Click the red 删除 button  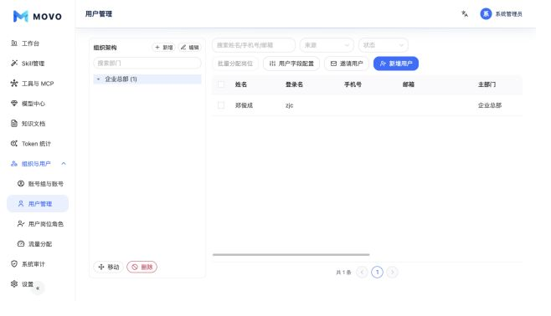[142, 267]
